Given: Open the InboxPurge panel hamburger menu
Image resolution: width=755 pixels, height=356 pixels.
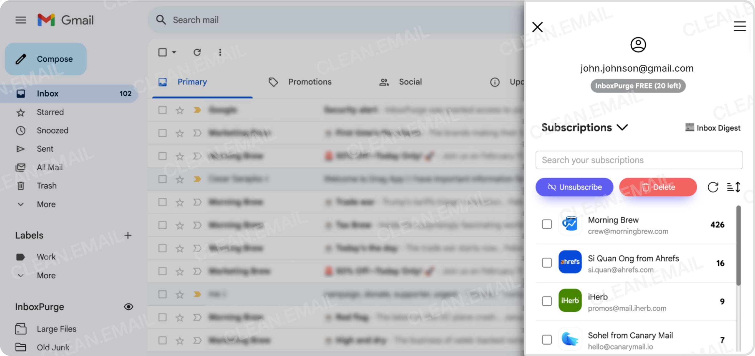Looking at the screenshot, I should [x=740, y=27].
